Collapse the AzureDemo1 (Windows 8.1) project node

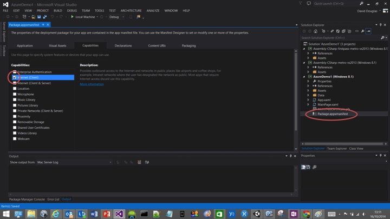304,77
